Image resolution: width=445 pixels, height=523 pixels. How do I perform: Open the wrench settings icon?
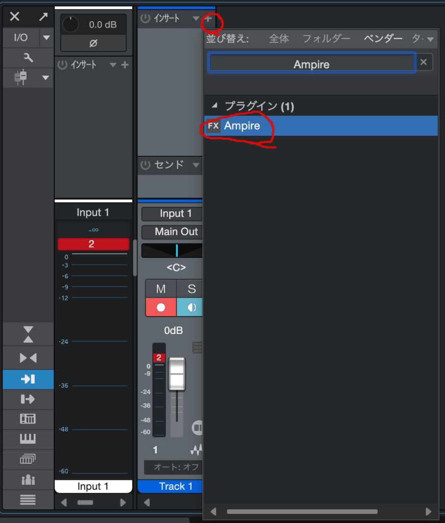click(28, 58)
